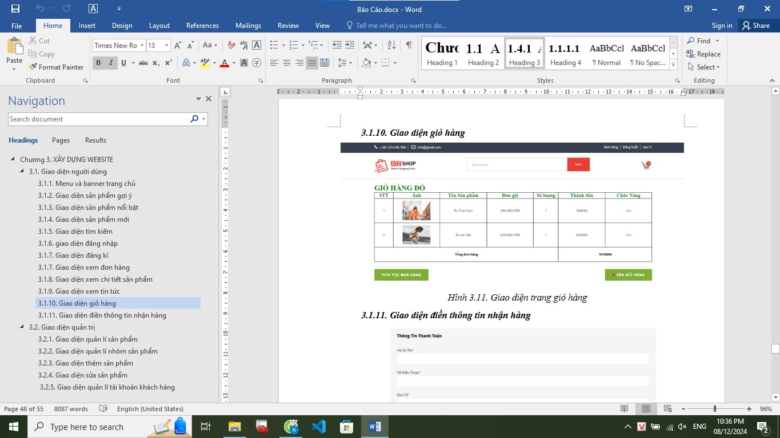Collapse Chương 3. XÂY DỰNG WEBSITE heading
This screenshot has width=780, height=438.
pyautogui.click(x=13, y=160)
